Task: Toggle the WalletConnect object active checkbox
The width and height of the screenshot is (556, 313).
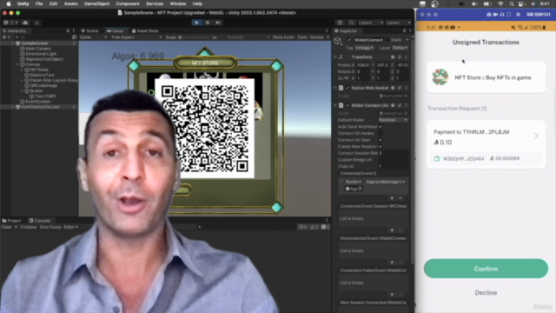Action: (x=349, y=40)
